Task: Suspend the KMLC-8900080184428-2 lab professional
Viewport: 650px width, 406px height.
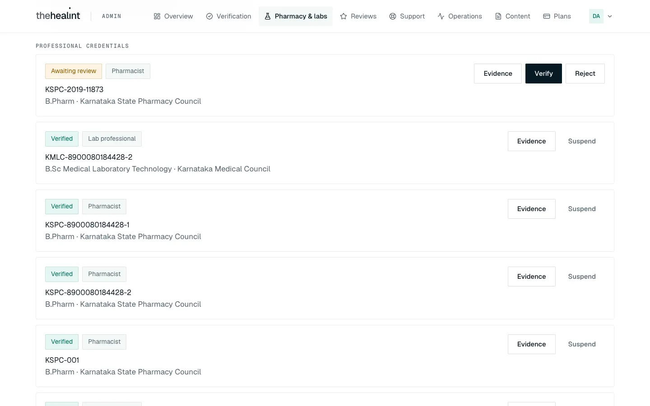Action: (x=582, y=141)
